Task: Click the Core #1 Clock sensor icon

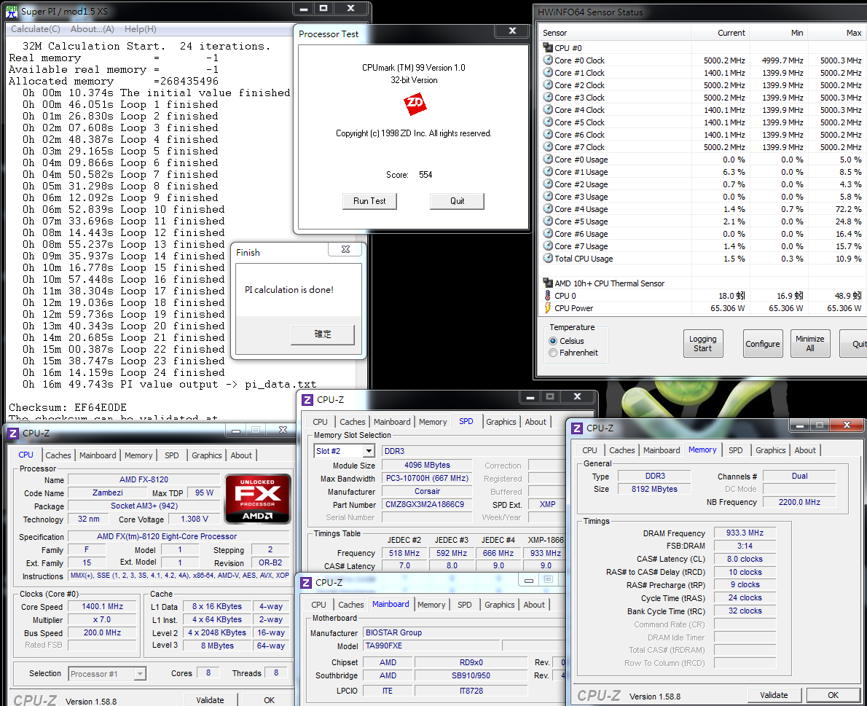Action: [x=548, y=72]
